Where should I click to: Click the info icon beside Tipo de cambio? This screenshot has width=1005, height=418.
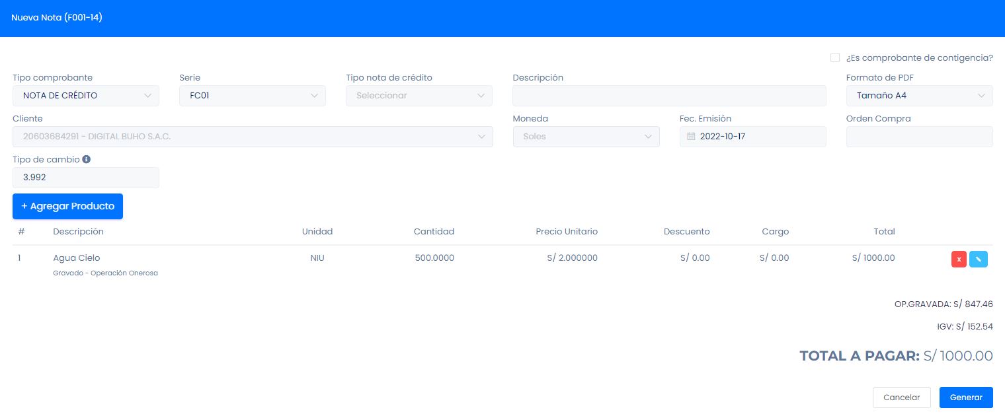[x=87, y=159]
